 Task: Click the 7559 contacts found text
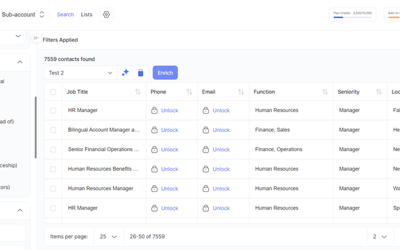(69, 59)
